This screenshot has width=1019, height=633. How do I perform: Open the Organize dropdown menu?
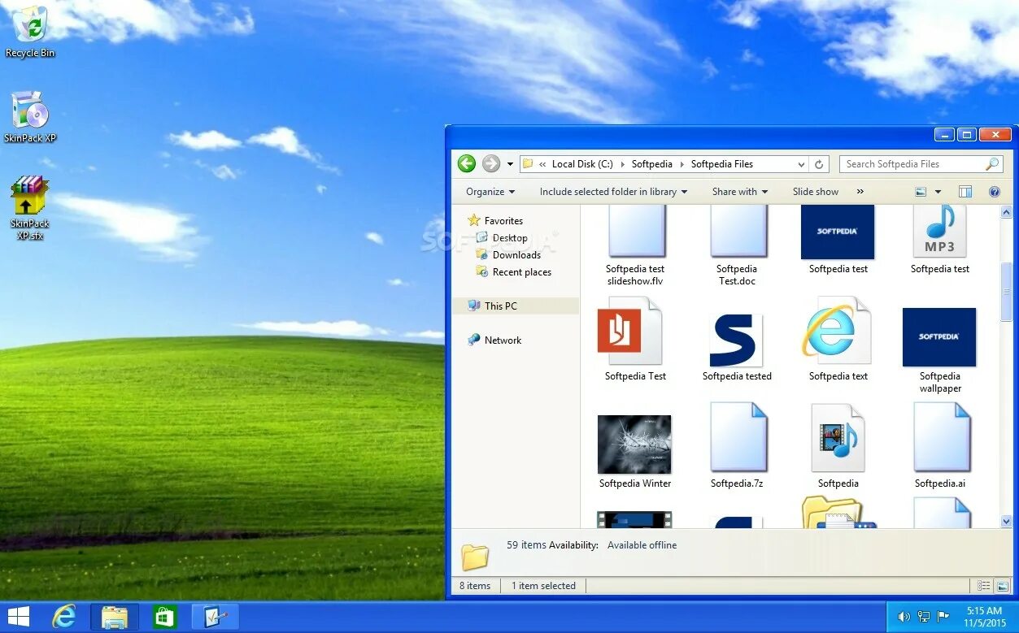(489, 192)
